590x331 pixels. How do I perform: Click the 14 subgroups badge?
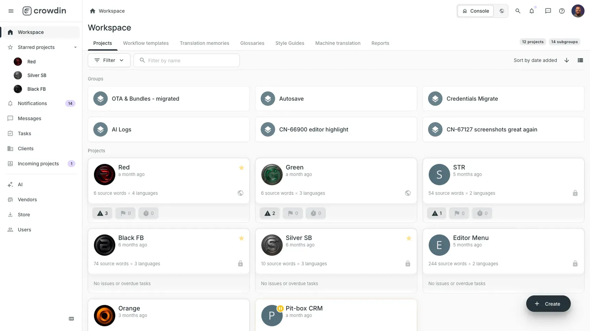(x=564, y=42)
